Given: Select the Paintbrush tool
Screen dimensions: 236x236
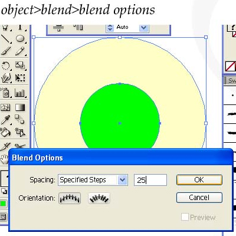Looking at the screenshot, I should coord(5,51).
